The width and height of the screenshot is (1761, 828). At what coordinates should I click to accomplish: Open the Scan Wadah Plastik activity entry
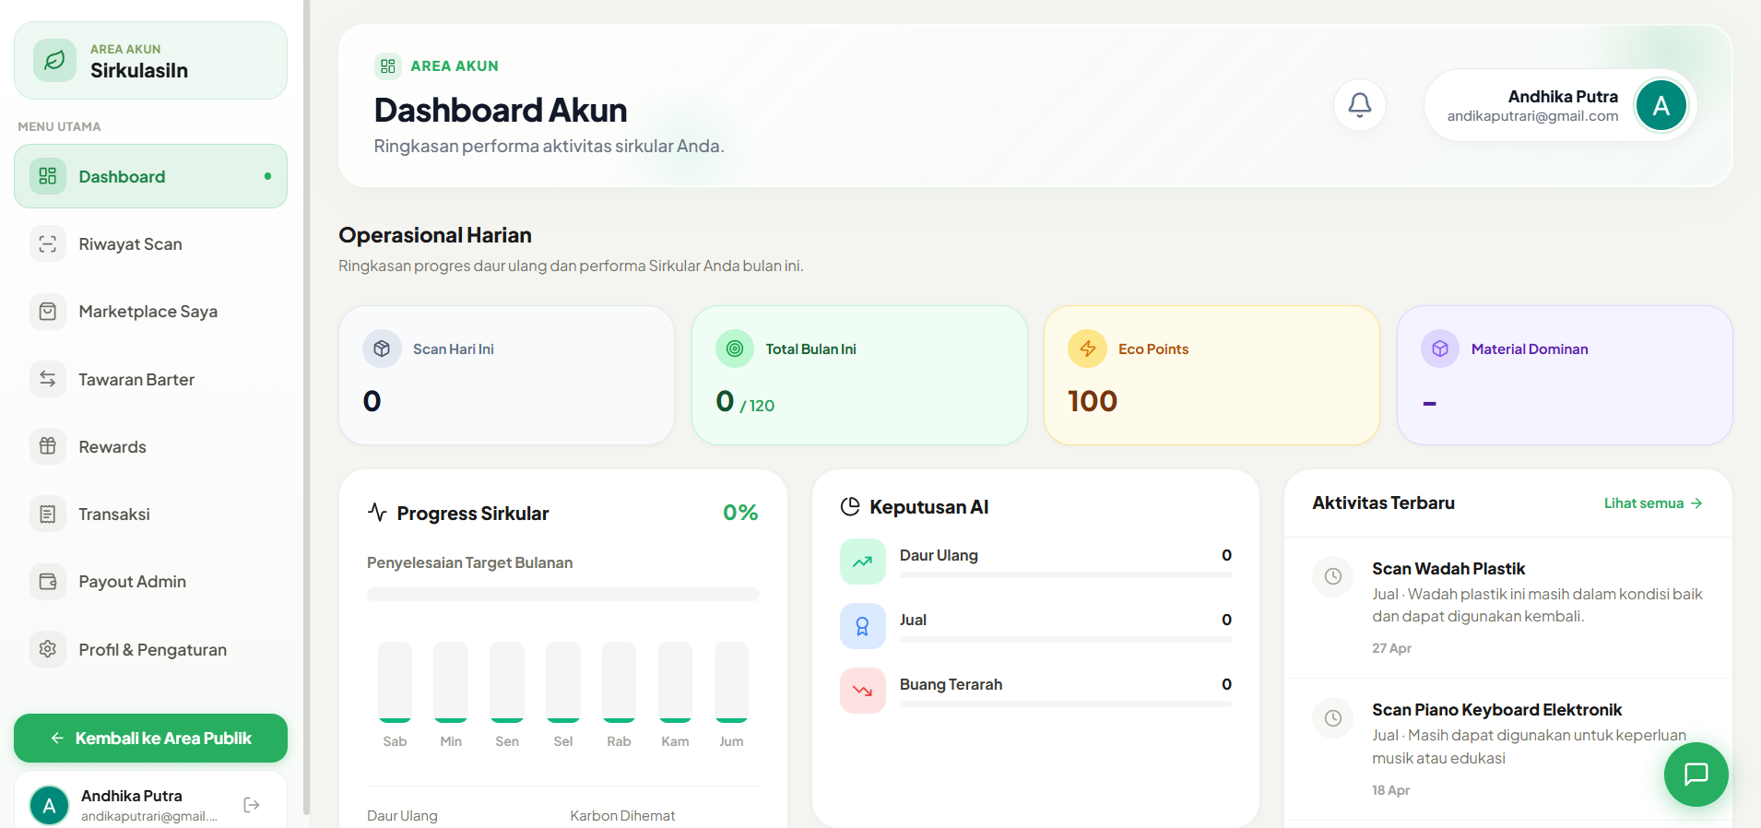coord(1508,608)
